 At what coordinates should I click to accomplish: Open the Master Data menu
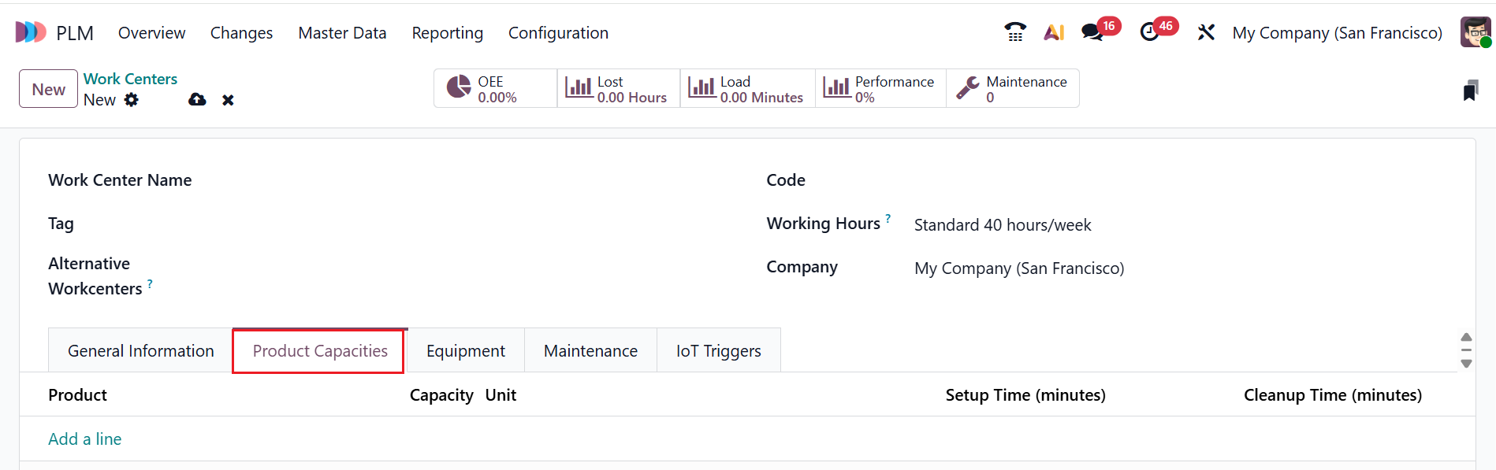pos(342,33)
